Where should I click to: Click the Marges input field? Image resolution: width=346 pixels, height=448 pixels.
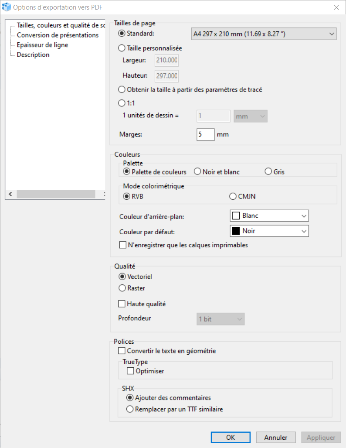(205, 134)
